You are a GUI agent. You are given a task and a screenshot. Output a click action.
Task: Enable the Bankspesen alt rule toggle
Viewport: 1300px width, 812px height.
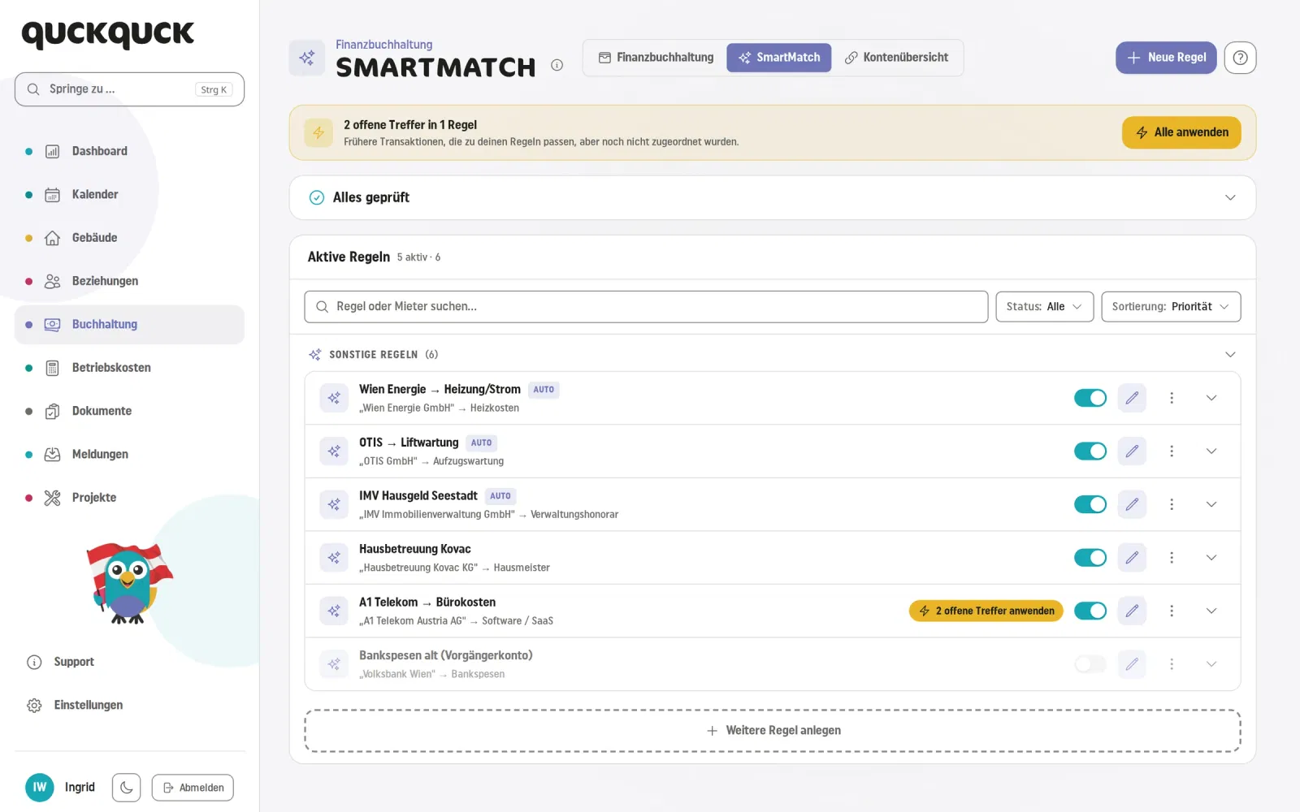coord(1090,663)
